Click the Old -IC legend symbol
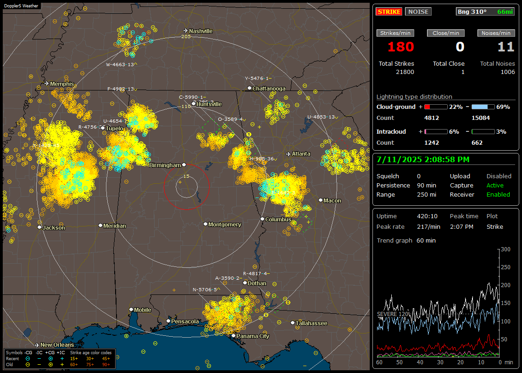522x373 pixels. click(x=39, y=364)
